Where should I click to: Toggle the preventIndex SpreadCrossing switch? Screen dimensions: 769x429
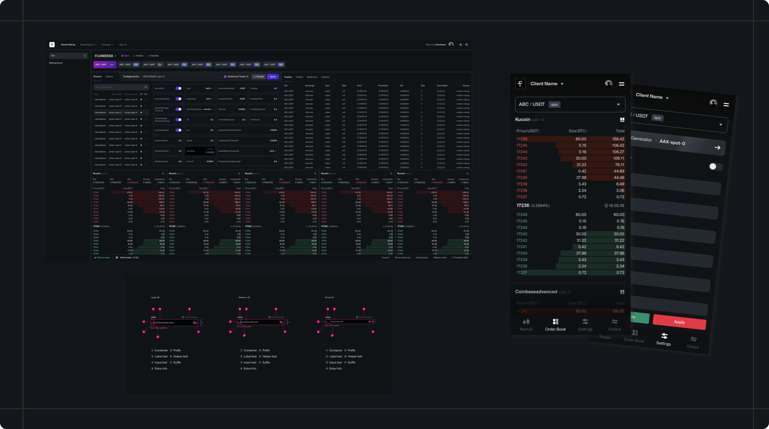pyautogui.click(x=179, y=120)
